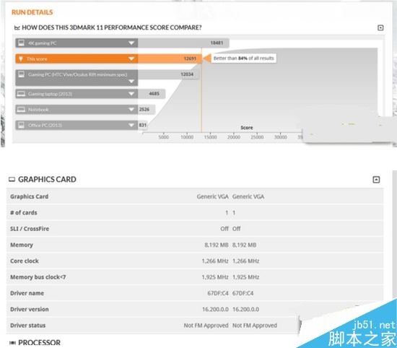The width and height of the screenshot is (397, 348).
Task: Expand the This score dropdown arrow
Action: (131, 58)
